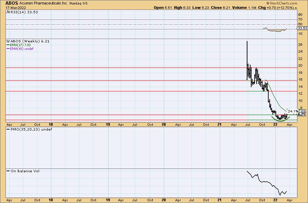Click the black line swatch before PMO label
The image size is (308, 203).
pos(8,130)
